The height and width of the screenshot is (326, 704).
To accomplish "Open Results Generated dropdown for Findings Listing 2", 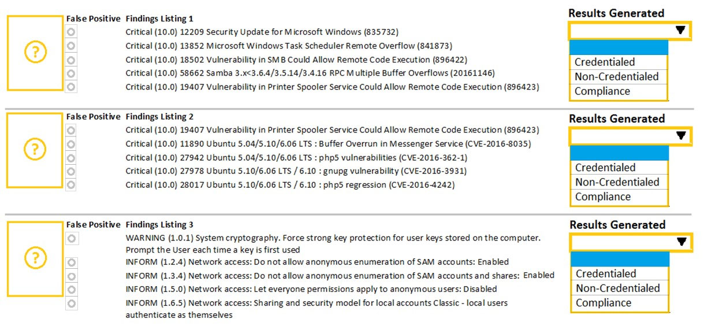I will click(629, 136).
